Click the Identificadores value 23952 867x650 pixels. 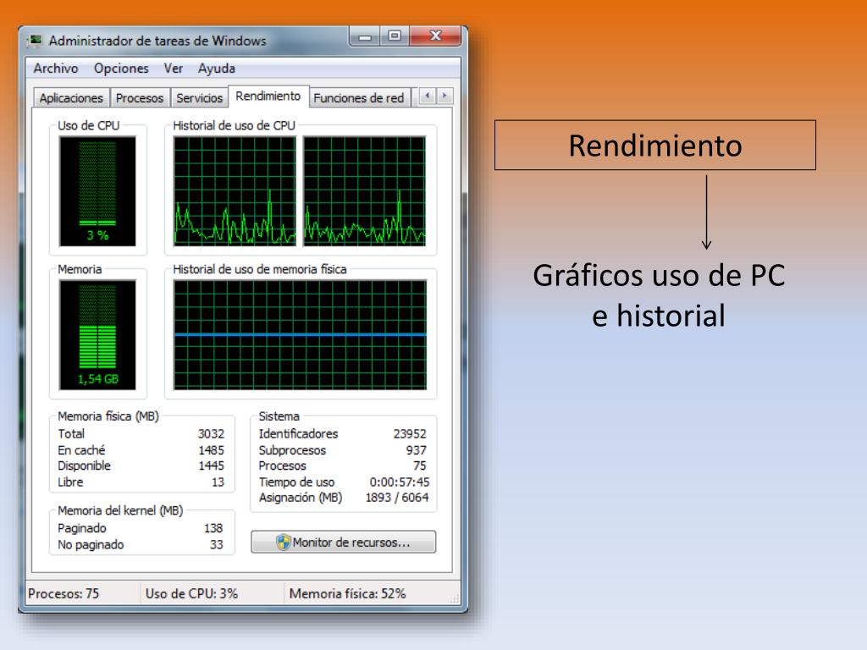click(410, 434)
